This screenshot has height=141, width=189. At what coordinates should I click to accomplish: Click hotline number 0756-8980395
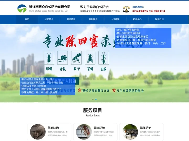click(140, 11)
